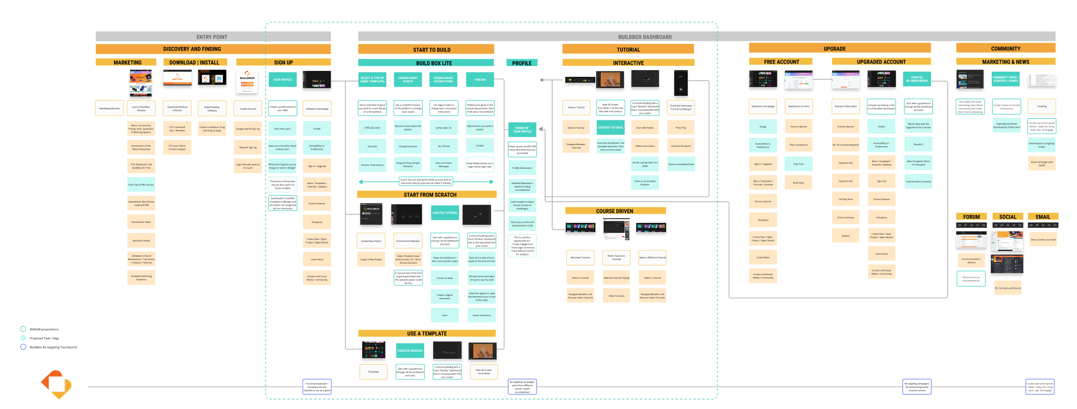Click the POWER UP YOUR PROFILE card
This screenshot has width=1077, height=409.
coord(522,130)
